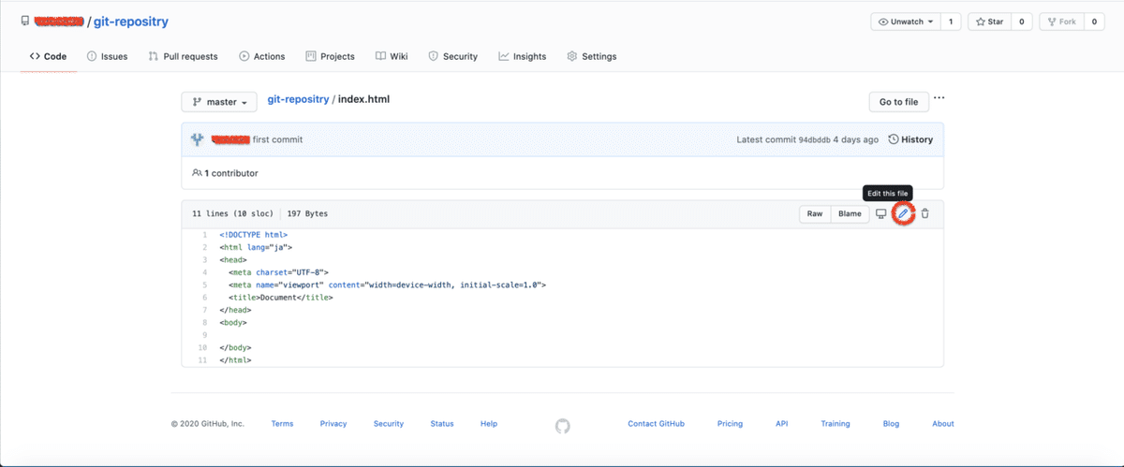The width and height of the screenshot is (1124, 467).
Task: Select line number 5 in code
Action: [203, 285]
